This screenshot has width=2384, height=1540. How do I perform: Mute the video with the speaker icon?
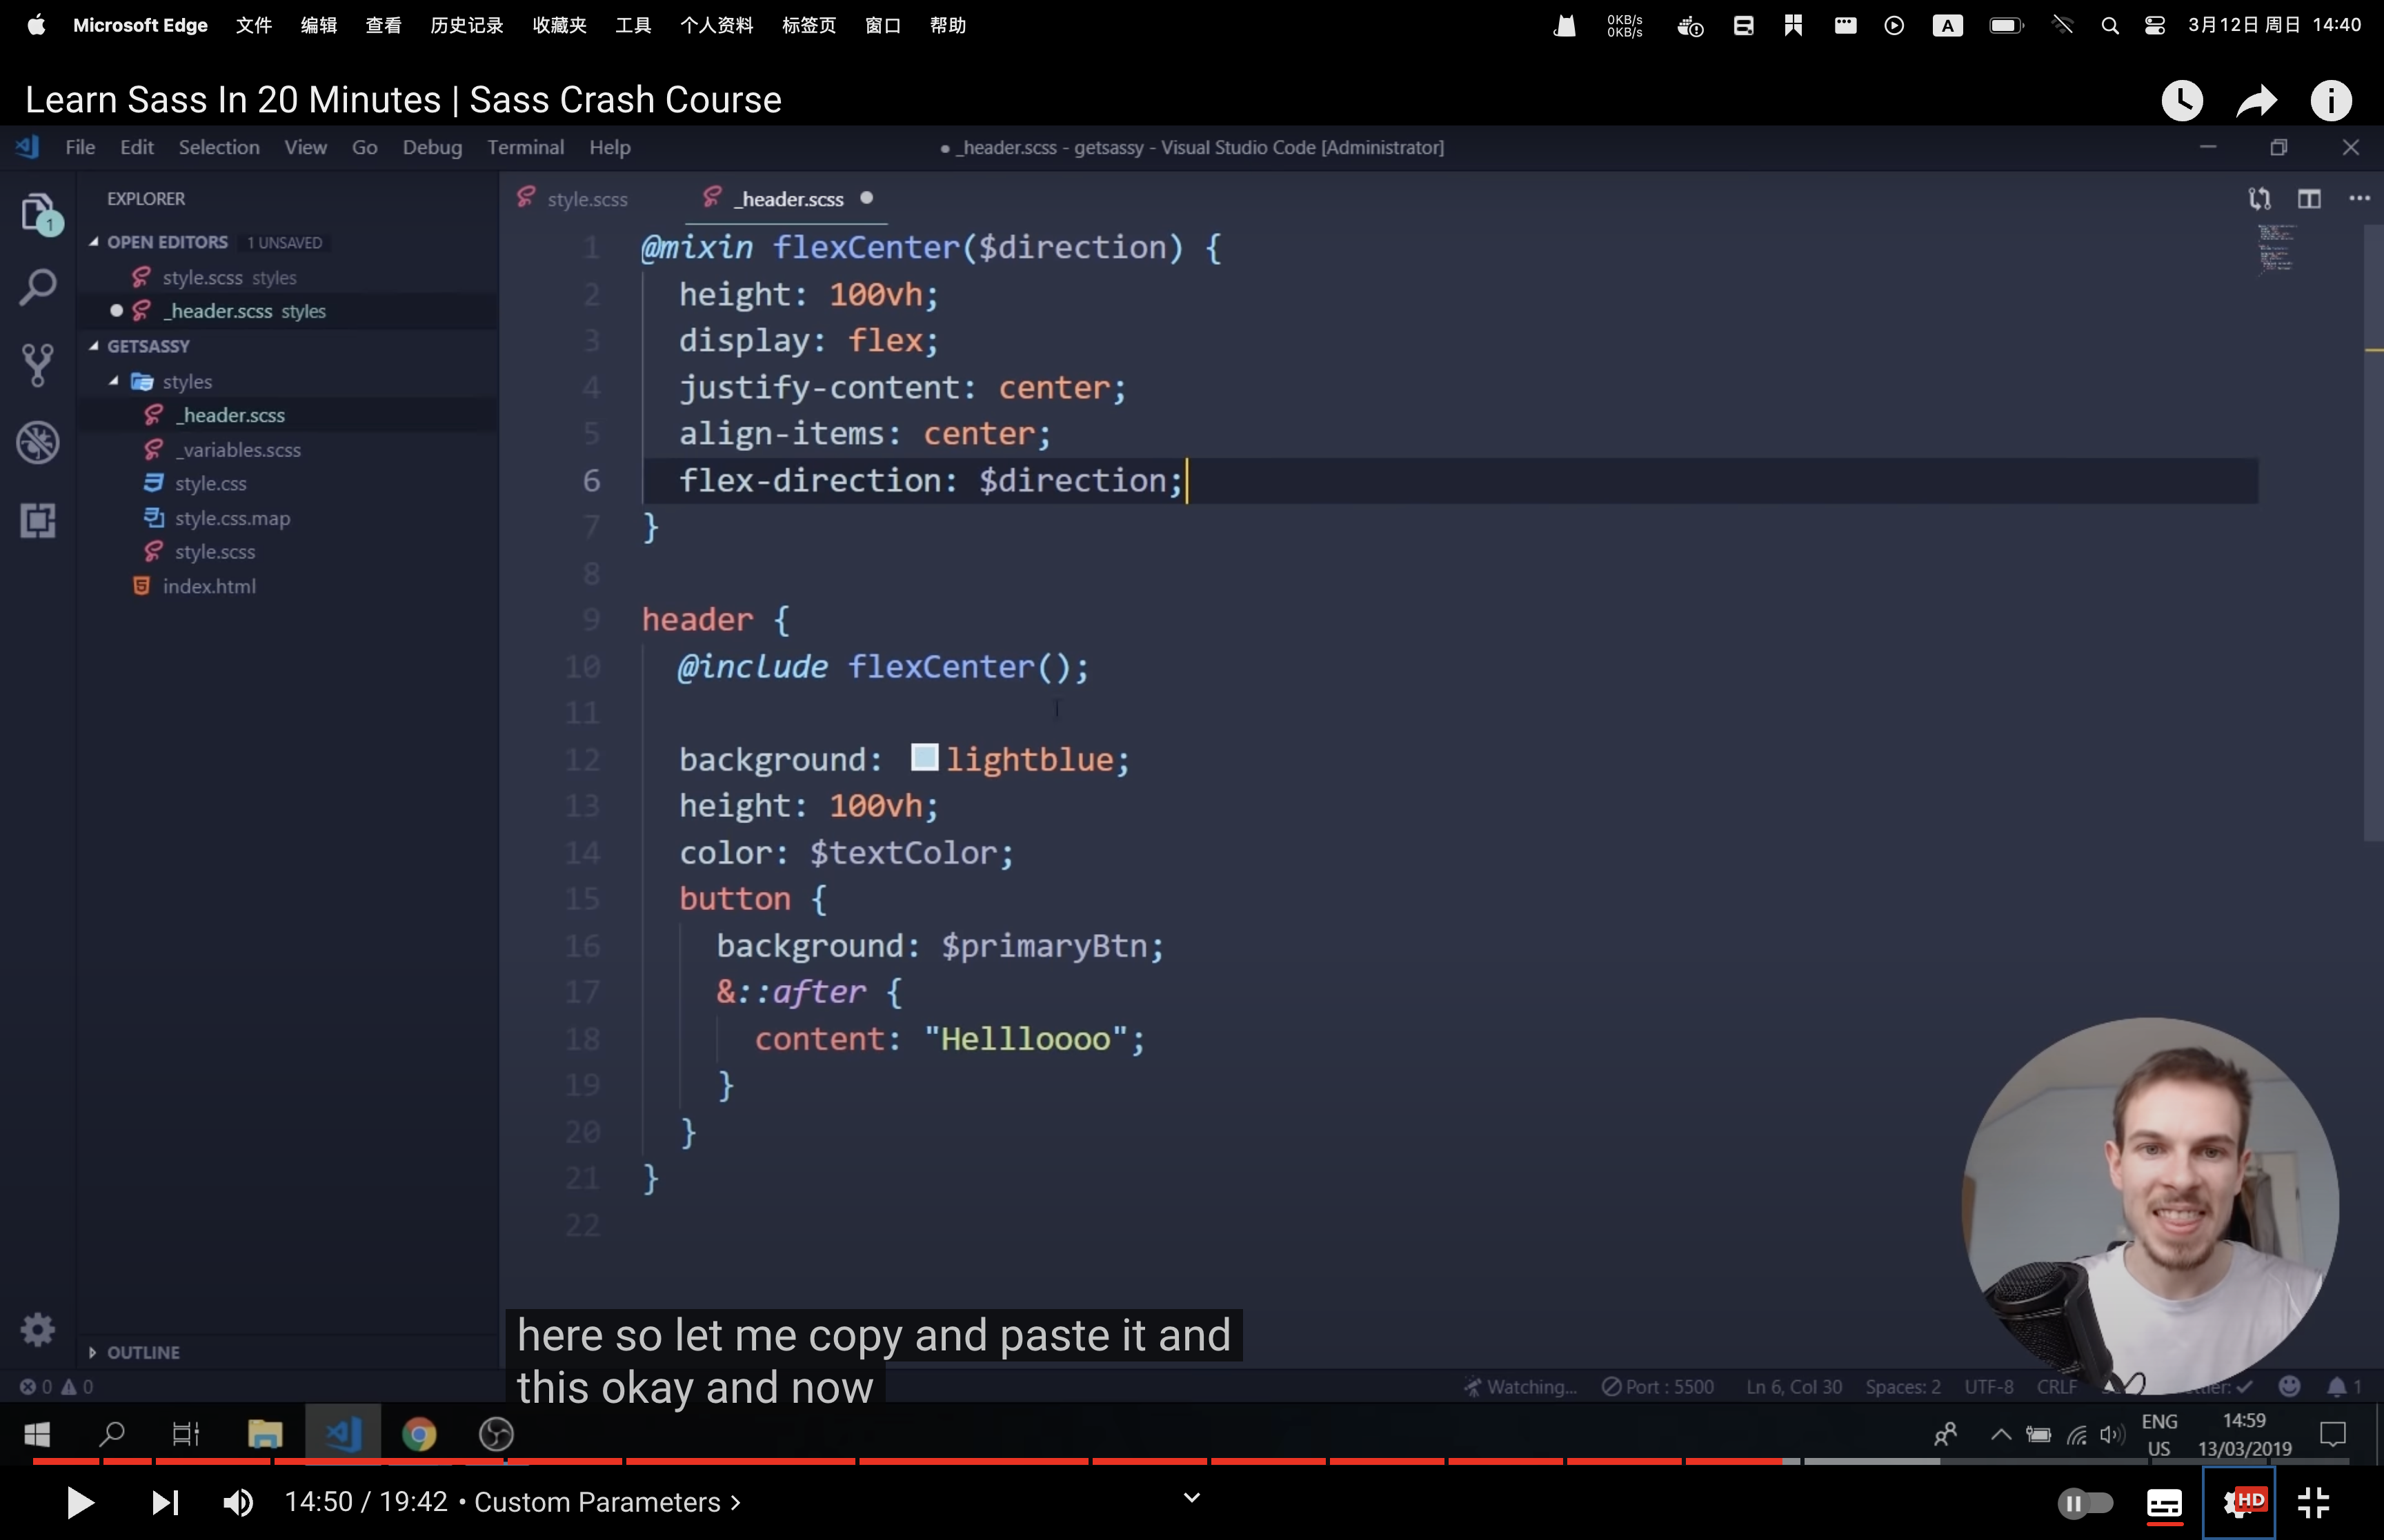point(238,1502)
